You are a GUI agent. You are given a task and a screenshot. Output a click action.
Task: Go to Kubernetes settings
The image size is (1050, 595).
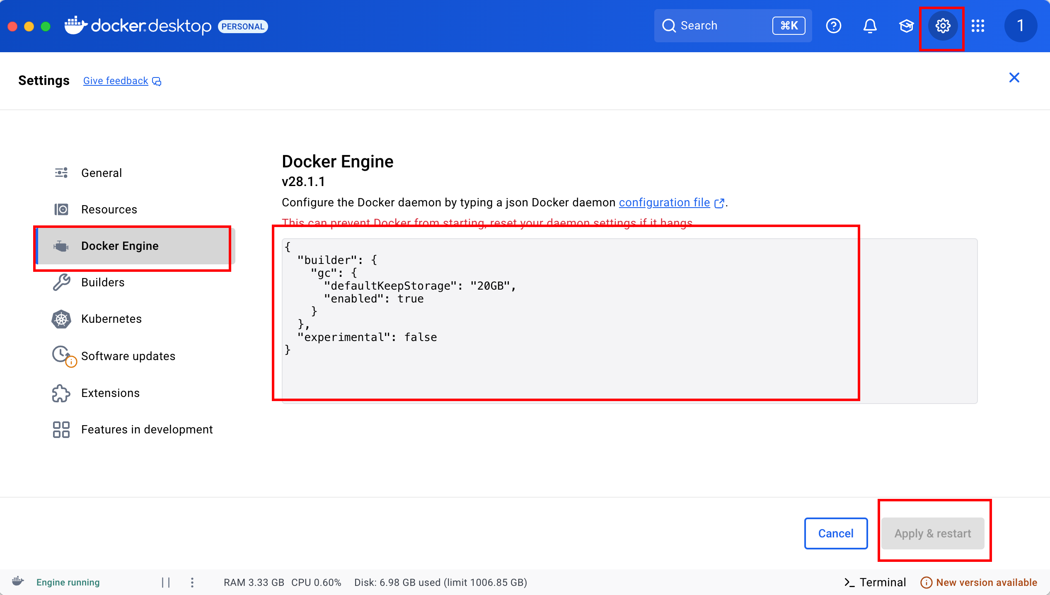coord(136,319)
